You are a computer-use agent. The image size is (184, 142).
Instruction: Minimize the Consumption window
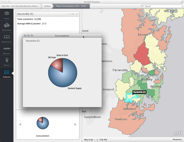(28, 36)
